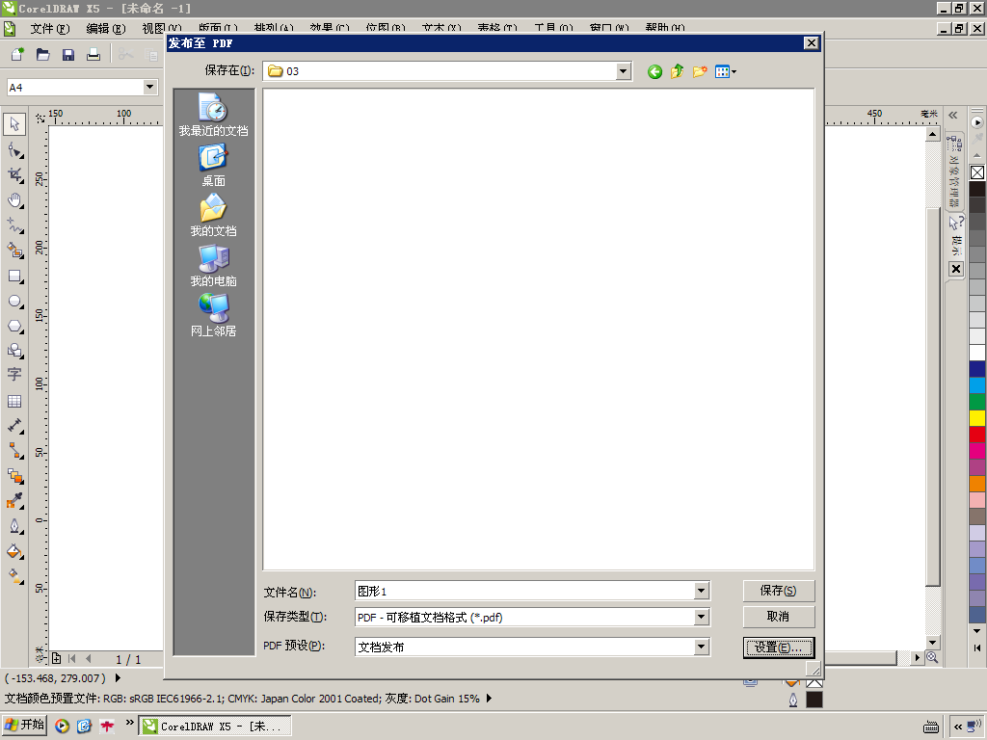Expand document color profile status arrow

(489, 699)
